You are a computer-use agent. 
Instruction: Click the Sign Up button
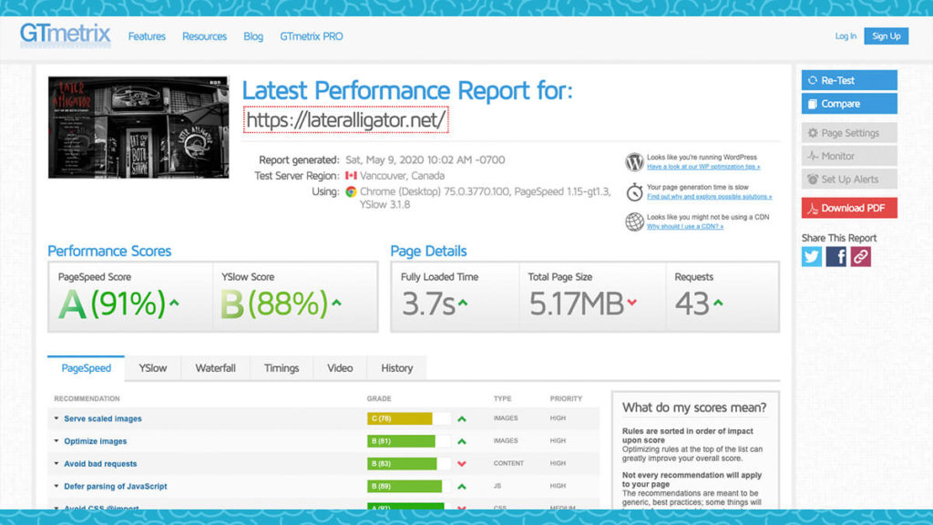pyautogui.click(x=886, y=36)
